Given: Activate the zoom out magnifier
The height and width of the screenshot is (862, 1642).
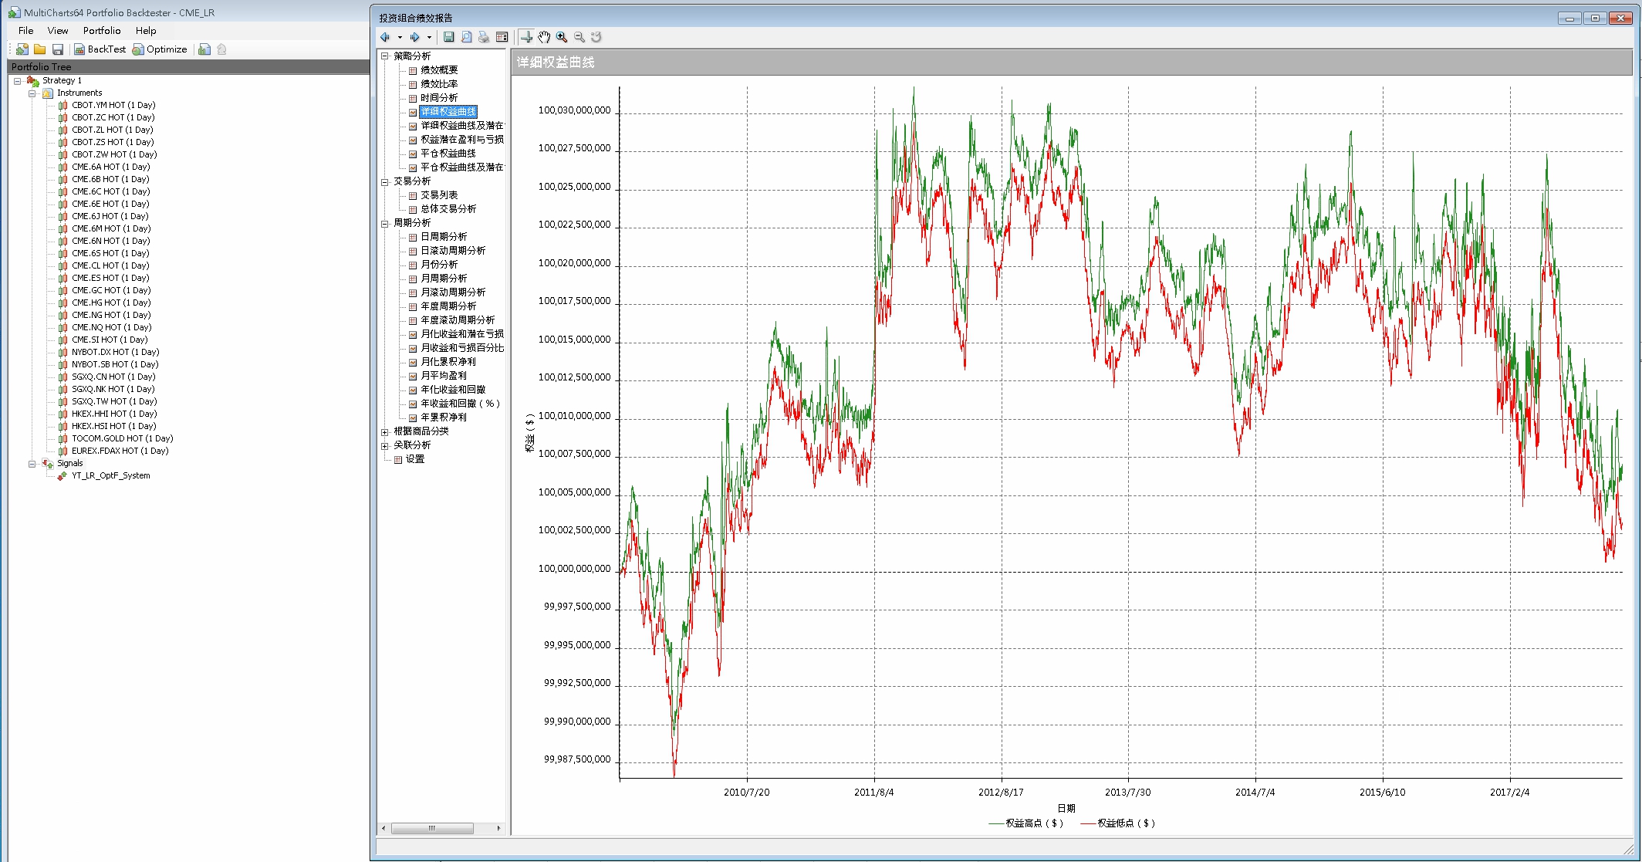Looking at the screenshot, I should point(579,37).
